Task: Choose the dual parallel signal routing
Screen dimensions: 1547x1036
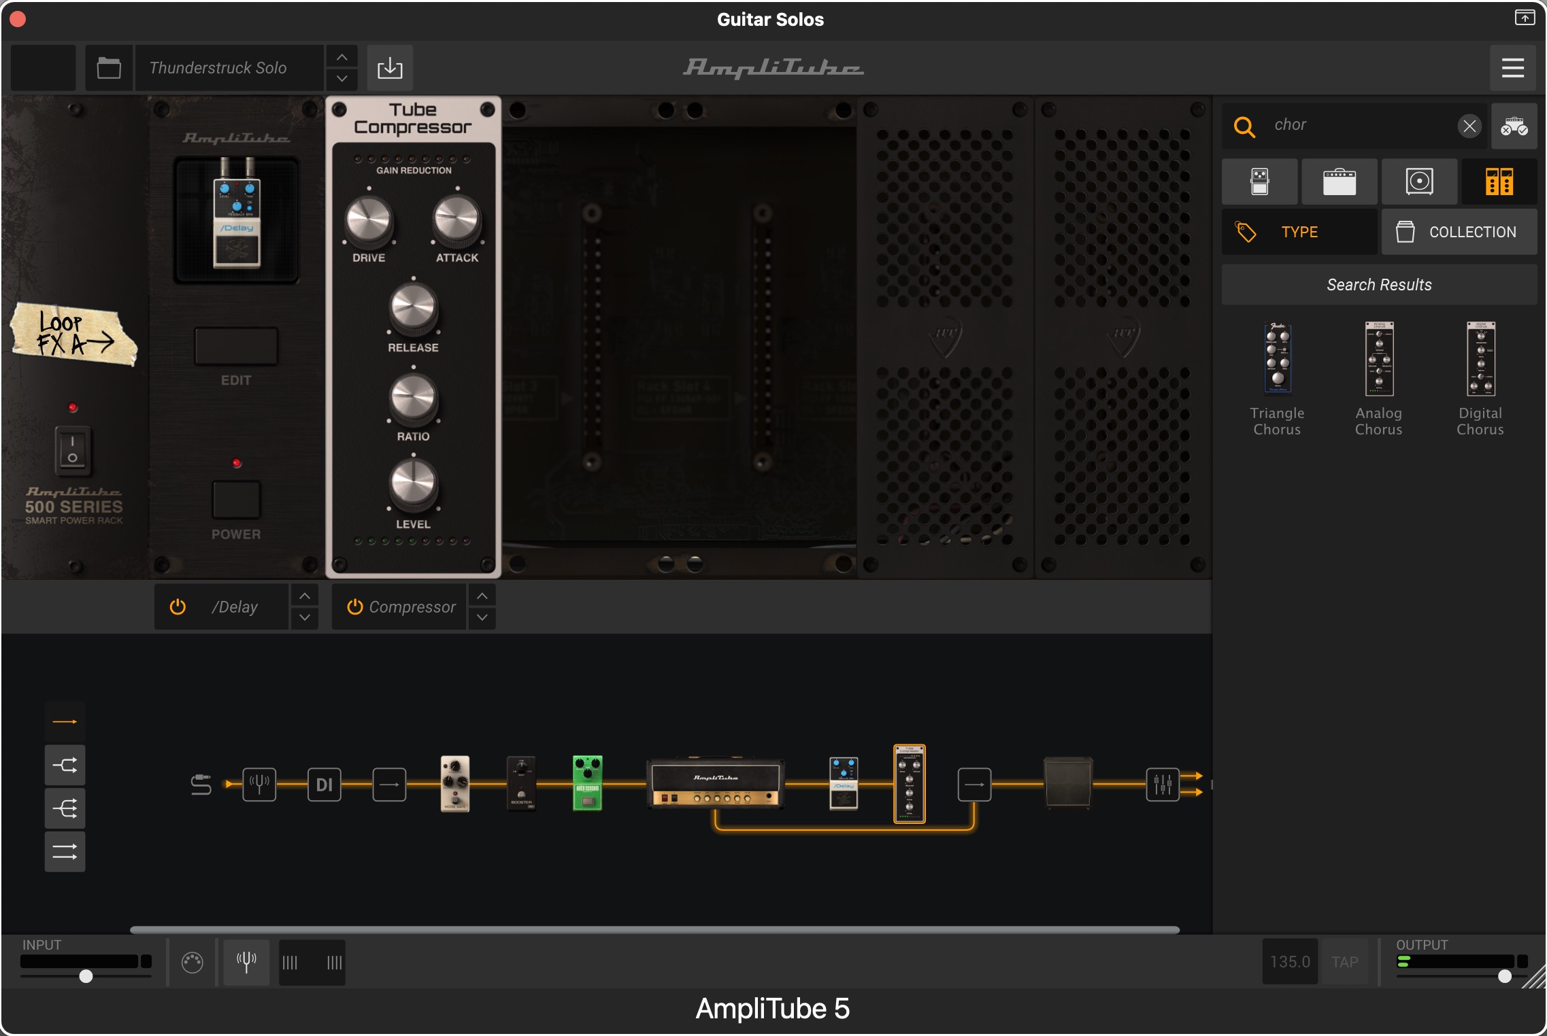Action: 65,852
